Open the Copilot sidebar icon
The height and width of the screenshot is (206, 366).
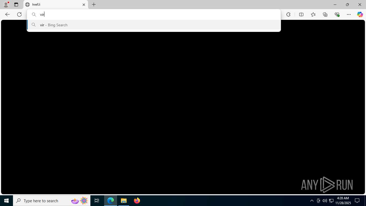(x=360, y=14)
